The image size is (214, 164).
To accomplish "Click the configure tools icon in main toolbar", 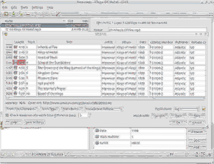I will (58, 14).
